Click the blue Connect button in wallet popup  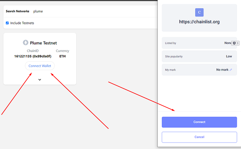pyautogui.click(x=199, y=122)
